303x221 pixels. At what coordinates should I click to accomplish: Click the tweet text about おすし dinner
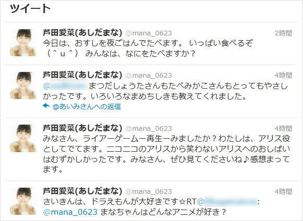point(148,48)
